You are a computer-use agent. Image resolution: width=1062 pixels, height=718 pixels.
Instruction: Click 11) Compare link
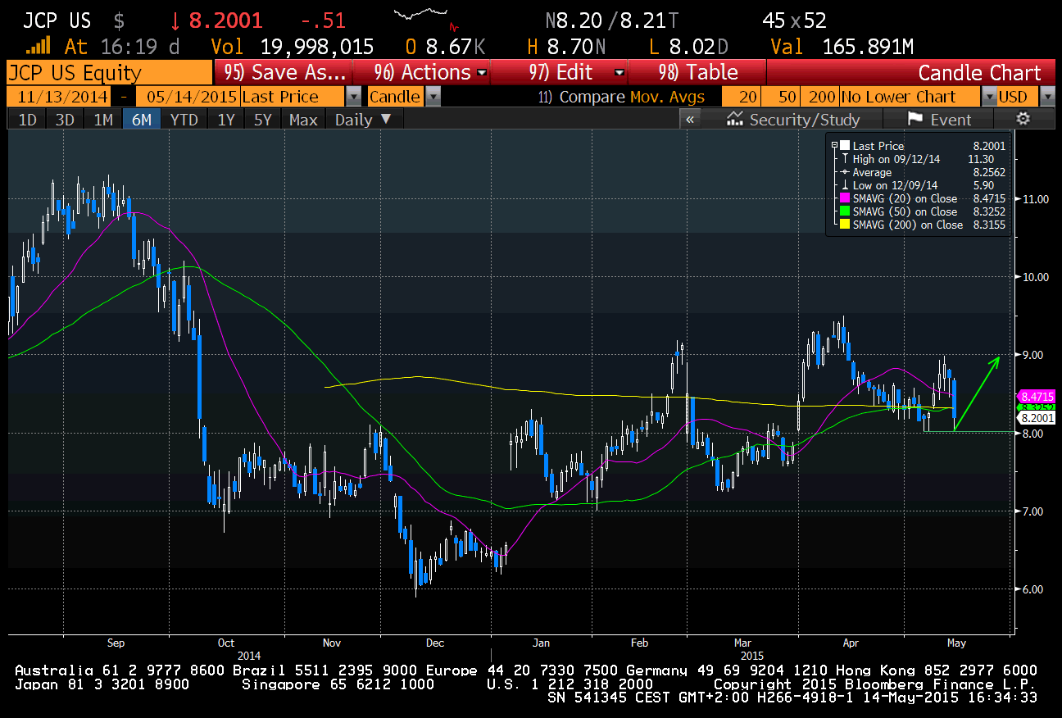pos(581,97)
